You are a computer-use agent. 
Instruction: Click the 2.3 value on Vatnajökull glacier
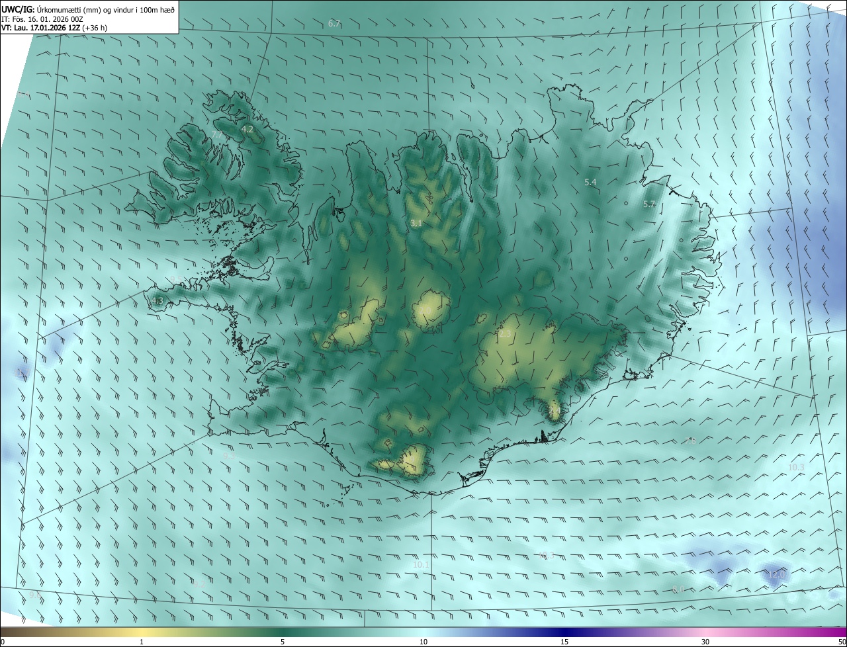point(506,334)
